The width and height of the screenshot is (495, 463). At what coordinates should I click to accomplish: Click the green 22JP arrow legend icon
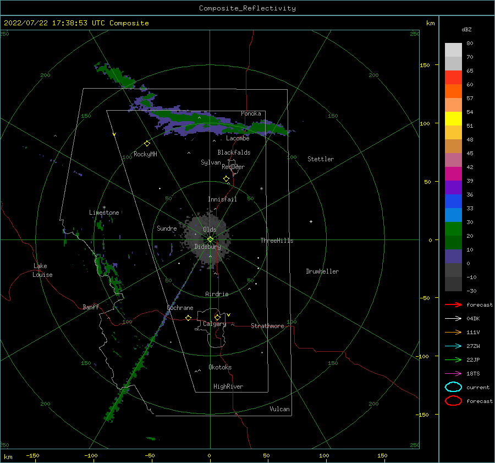click(453, 359)
